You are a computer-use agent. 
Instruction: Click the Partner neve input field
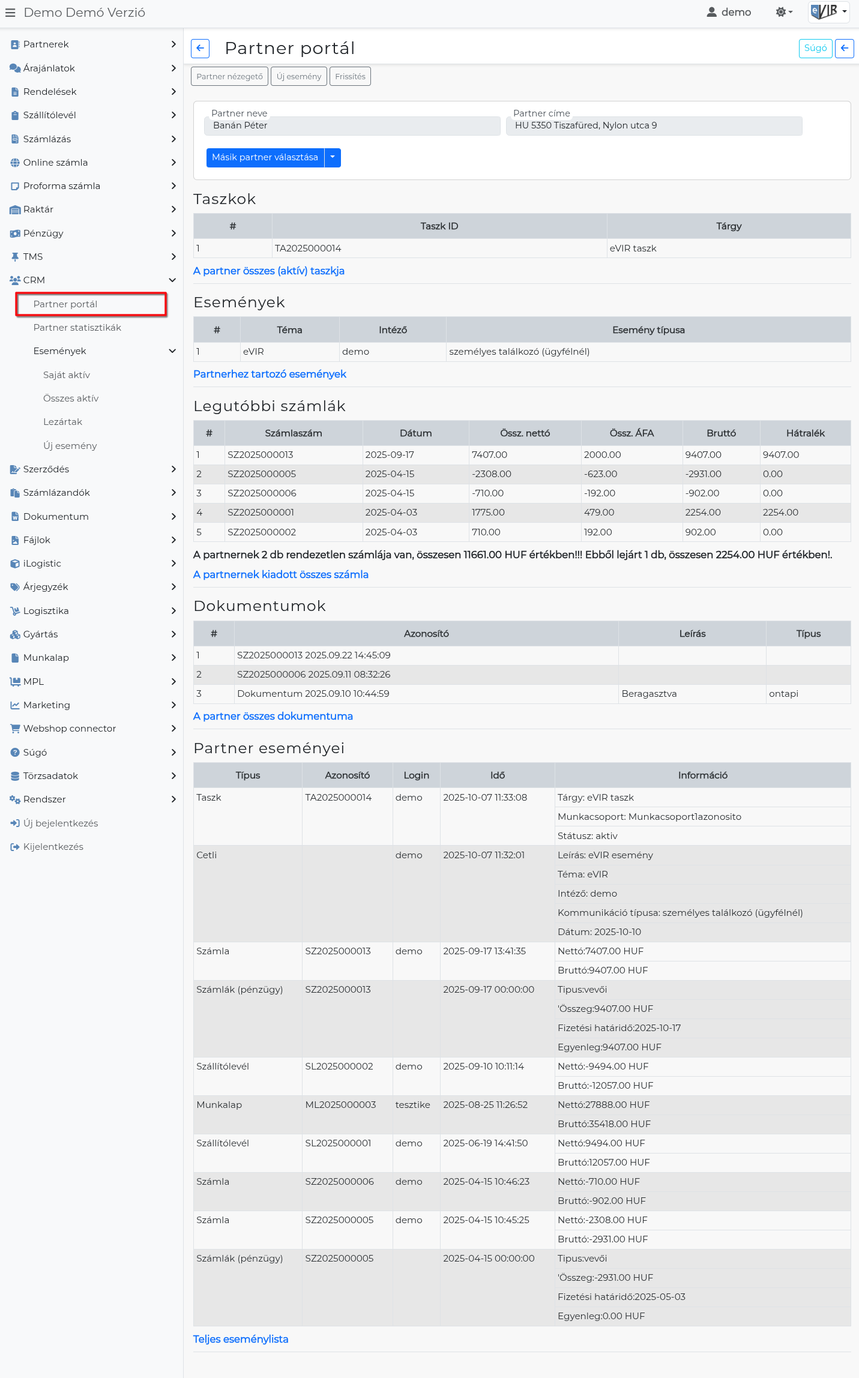[x=353, y=126]
